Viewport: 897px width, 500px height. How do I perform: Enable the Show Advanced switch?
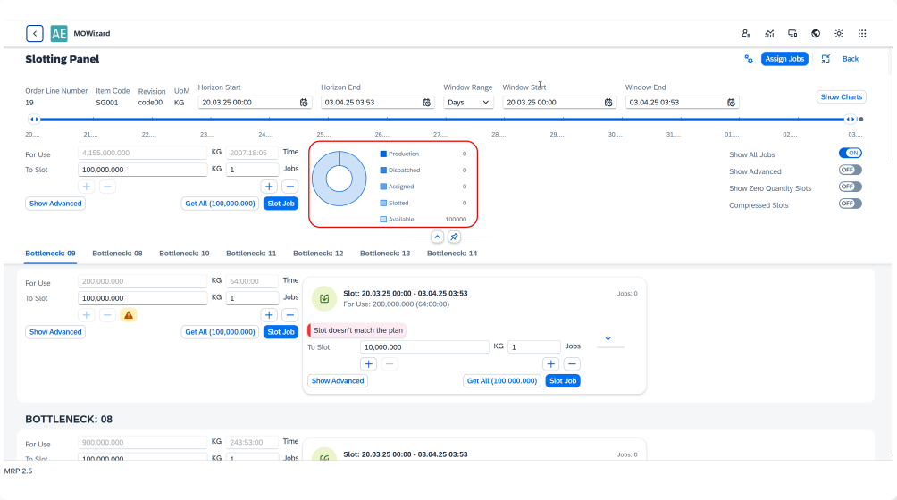850,170
